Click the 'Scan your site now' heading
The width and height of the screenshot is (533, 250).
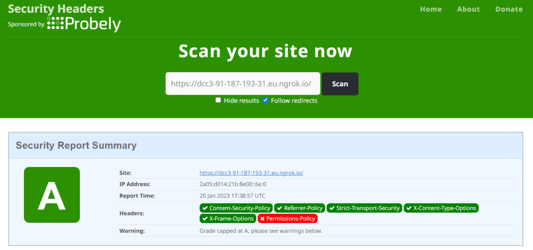click(x=265, y=51)
